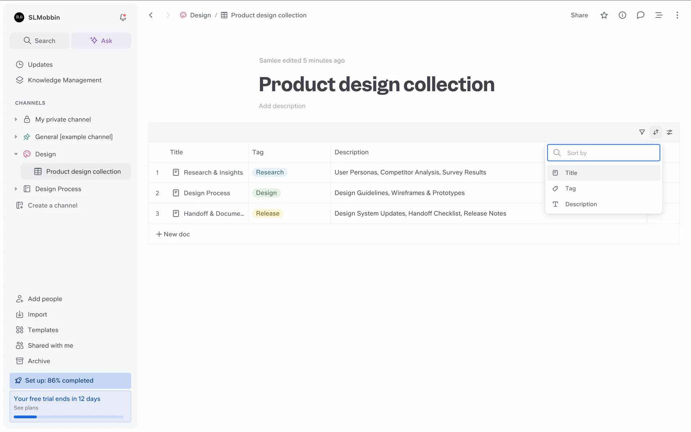
Task: Add a New doc row
Action: click(173, 234)
